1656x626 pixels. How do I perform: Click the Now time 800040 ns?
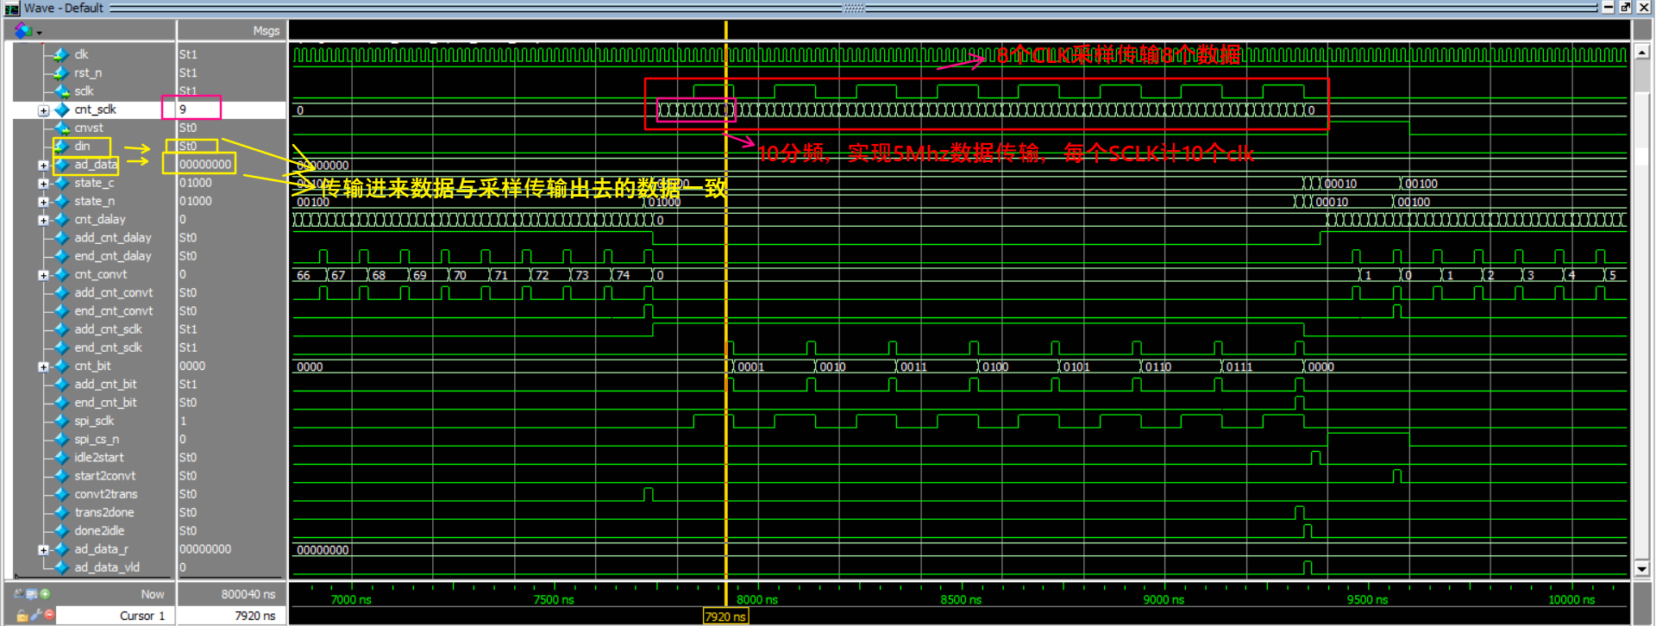tap(248, 594)
